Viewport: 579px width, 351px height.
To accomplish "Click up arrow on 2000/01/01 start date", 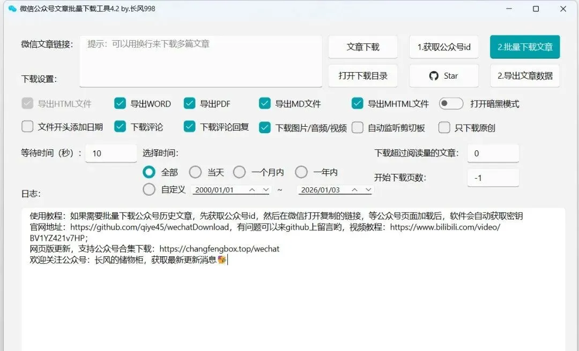I will point(252,190).
